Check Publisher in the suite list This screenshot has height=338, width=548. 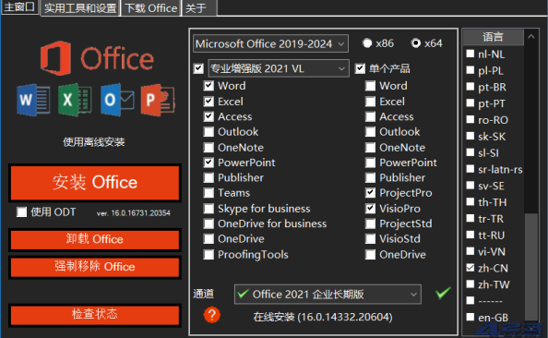[208, 177]
